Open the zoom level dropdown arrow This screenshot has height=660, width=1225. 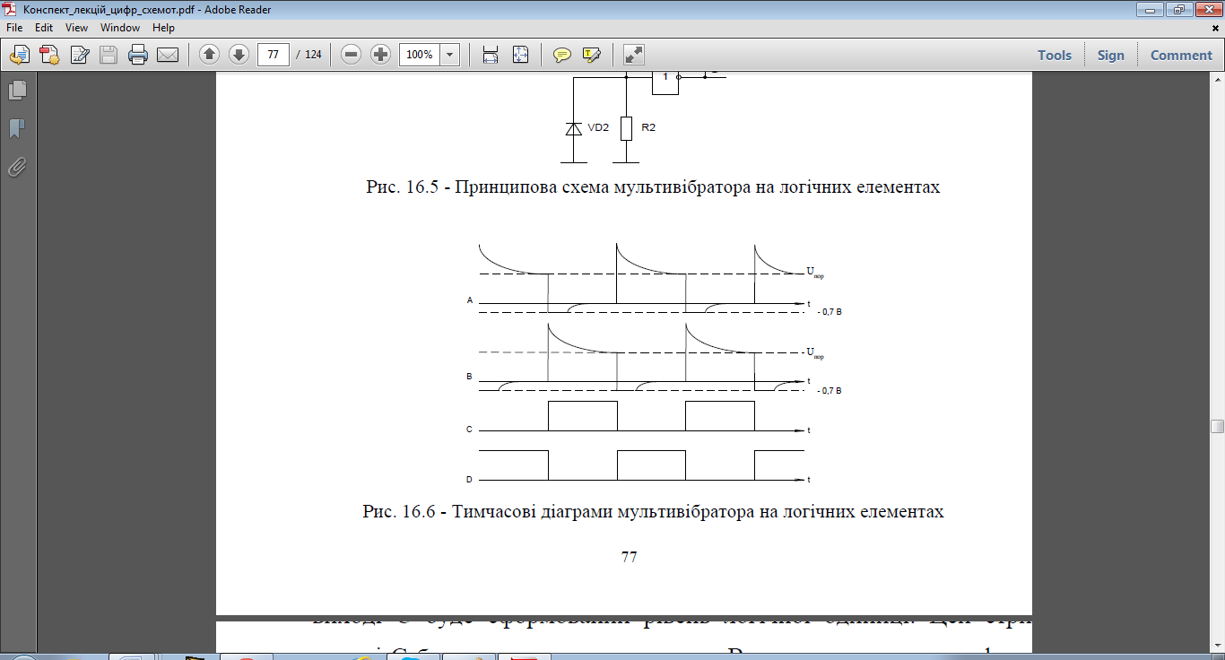[x=449, y=55]
